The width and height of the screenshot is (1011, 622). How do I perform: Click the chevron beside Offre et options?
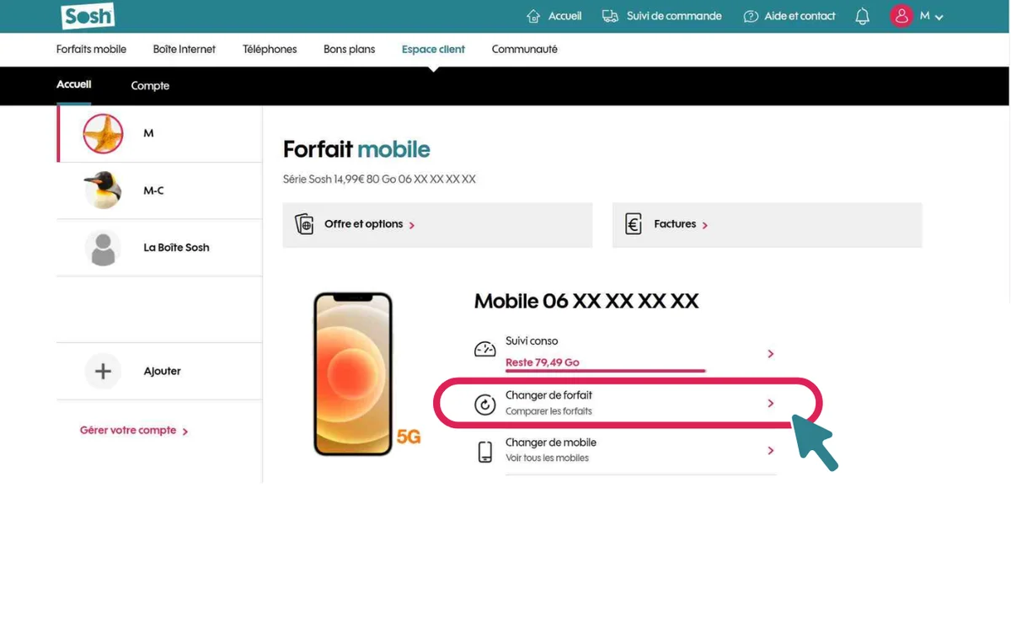412,225
